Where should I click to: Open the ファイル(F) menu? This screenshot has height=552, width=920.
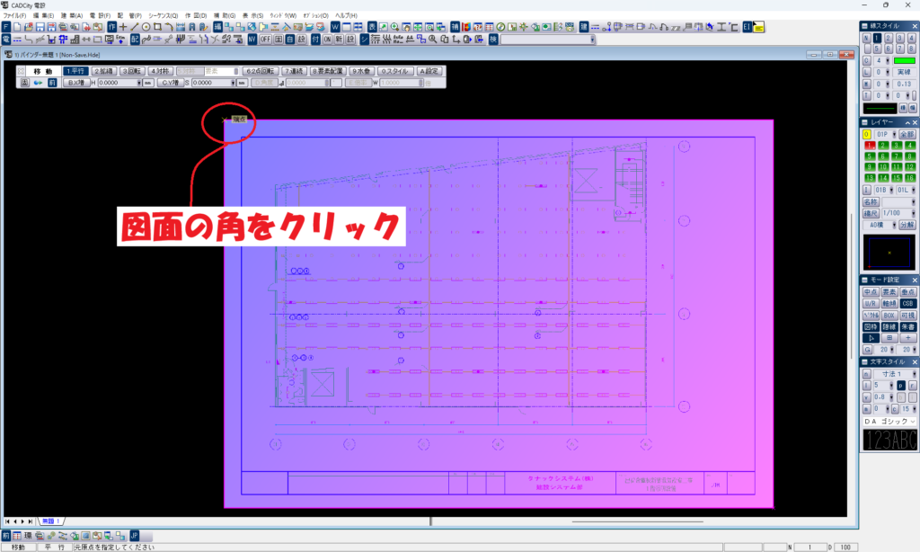point(14,16)
